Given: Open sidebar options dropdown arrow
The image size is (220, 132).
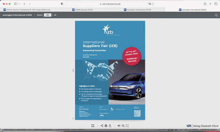Looking at the screenshot, I should [20, 4].
